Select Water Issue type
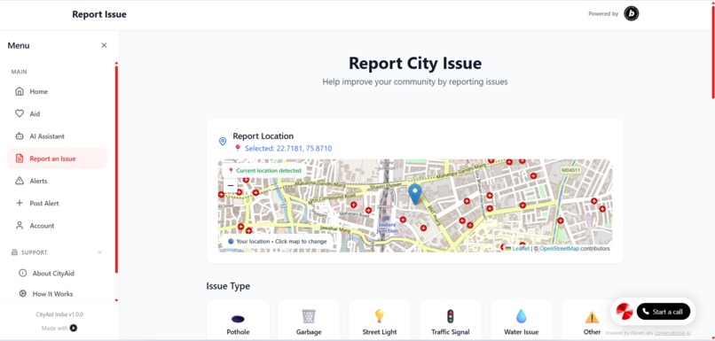 coord(522,320)
